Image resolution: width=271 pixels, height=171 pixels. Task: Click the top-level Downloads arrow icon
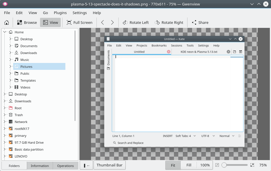pos(11,101)
